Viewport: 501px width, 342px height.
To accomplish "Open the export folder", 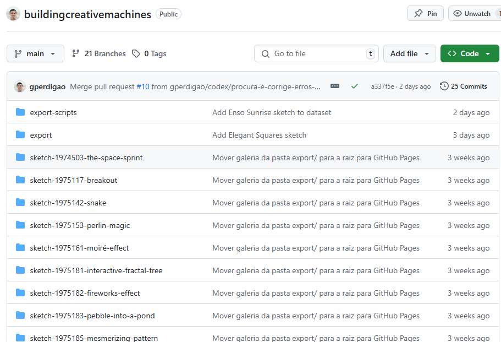I will [41, 135].
